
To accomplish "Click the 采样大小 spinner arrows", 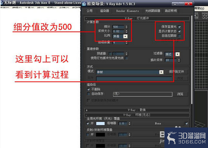I will [127, 31].
